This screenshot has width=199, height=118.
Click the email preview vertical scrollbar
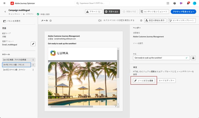[118, 64]
